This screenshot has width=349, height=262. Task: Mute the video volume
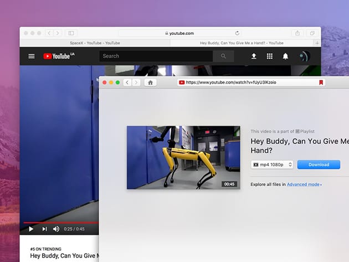(x=56, y=229)
